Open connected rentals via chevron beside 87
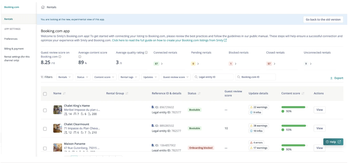The image size is (349, 166). click(x=162, y=64)
